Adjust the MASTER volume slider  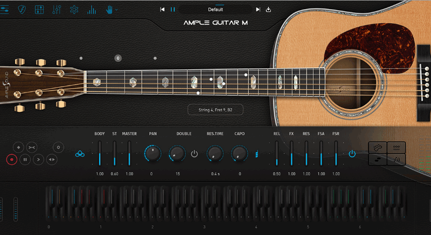click(x=129, y=154)
